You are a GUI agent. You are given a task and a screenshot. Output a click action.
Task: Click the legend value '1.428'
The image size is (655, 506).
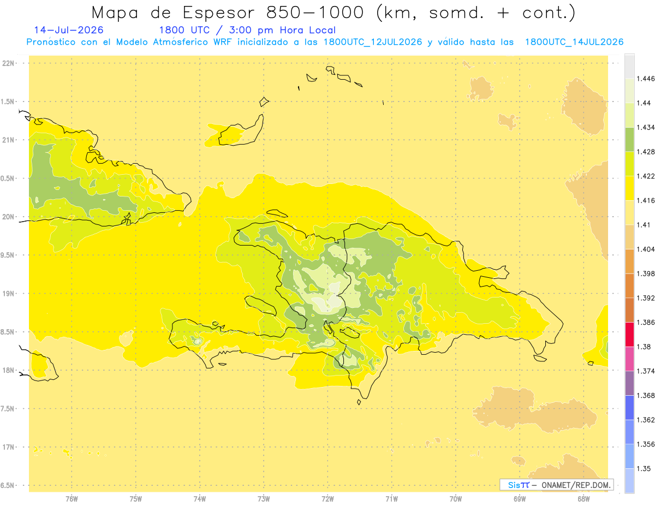645,152
